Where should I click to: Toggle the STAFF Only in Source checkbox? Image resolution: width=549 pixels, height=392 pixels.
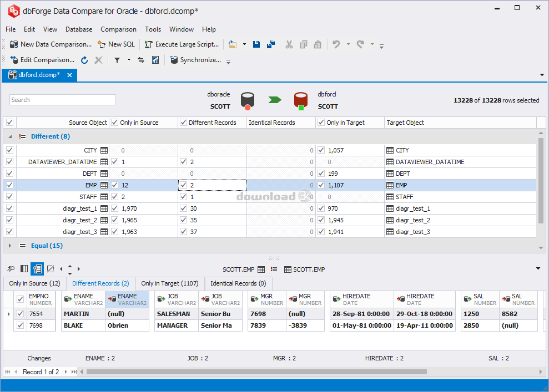pyautogui.click(x=114, y=196)
